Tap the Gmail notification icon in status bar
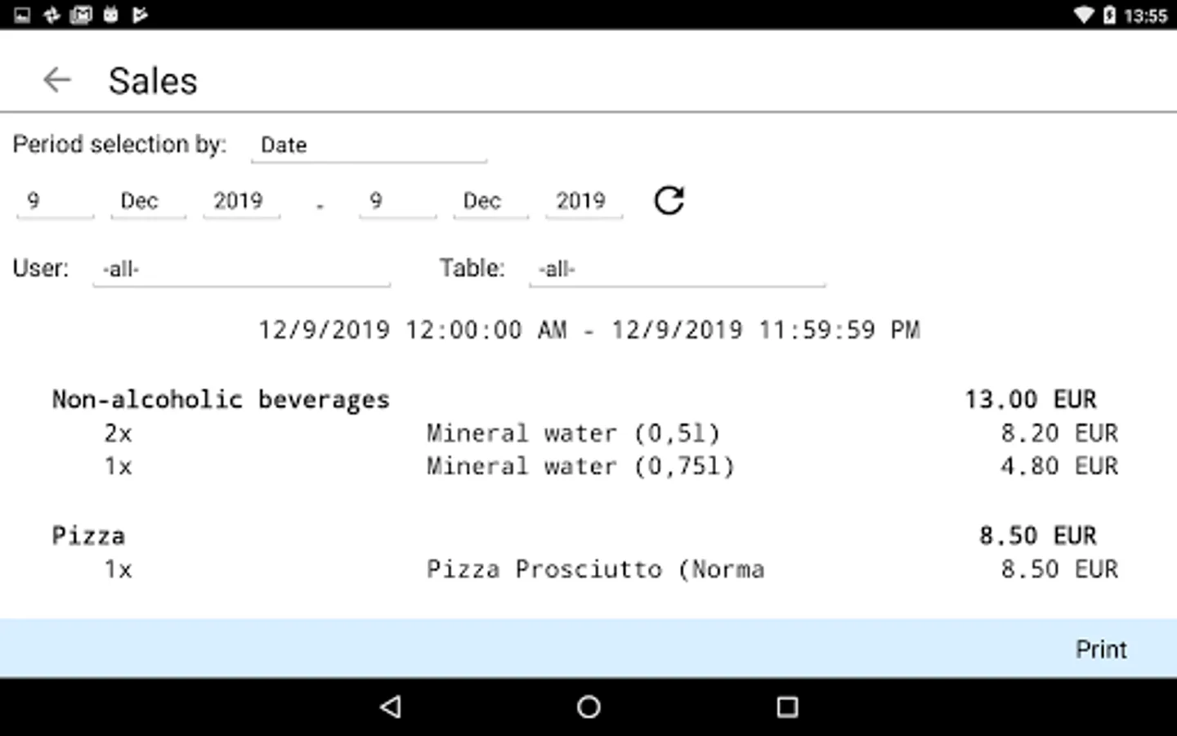Viewport: 1177px width, 736px height. (x=81, y=15)
